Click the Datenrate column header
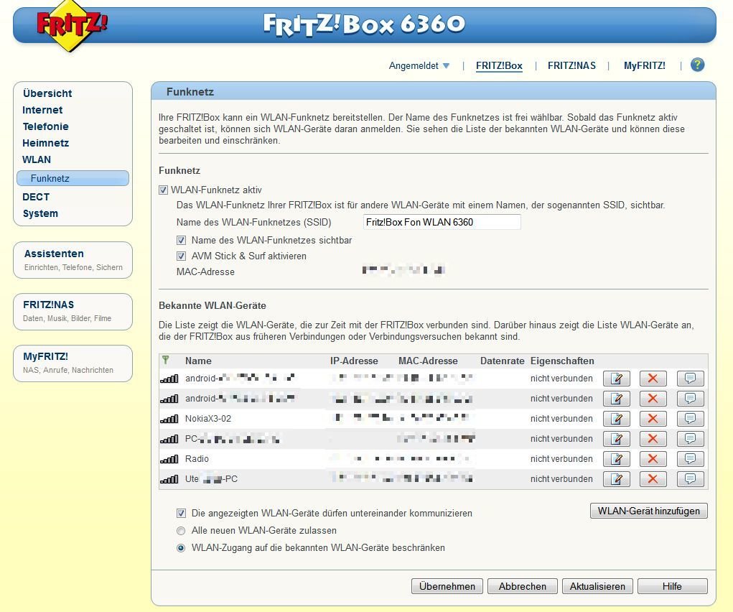The image size is (733, 612). (502, 361)
